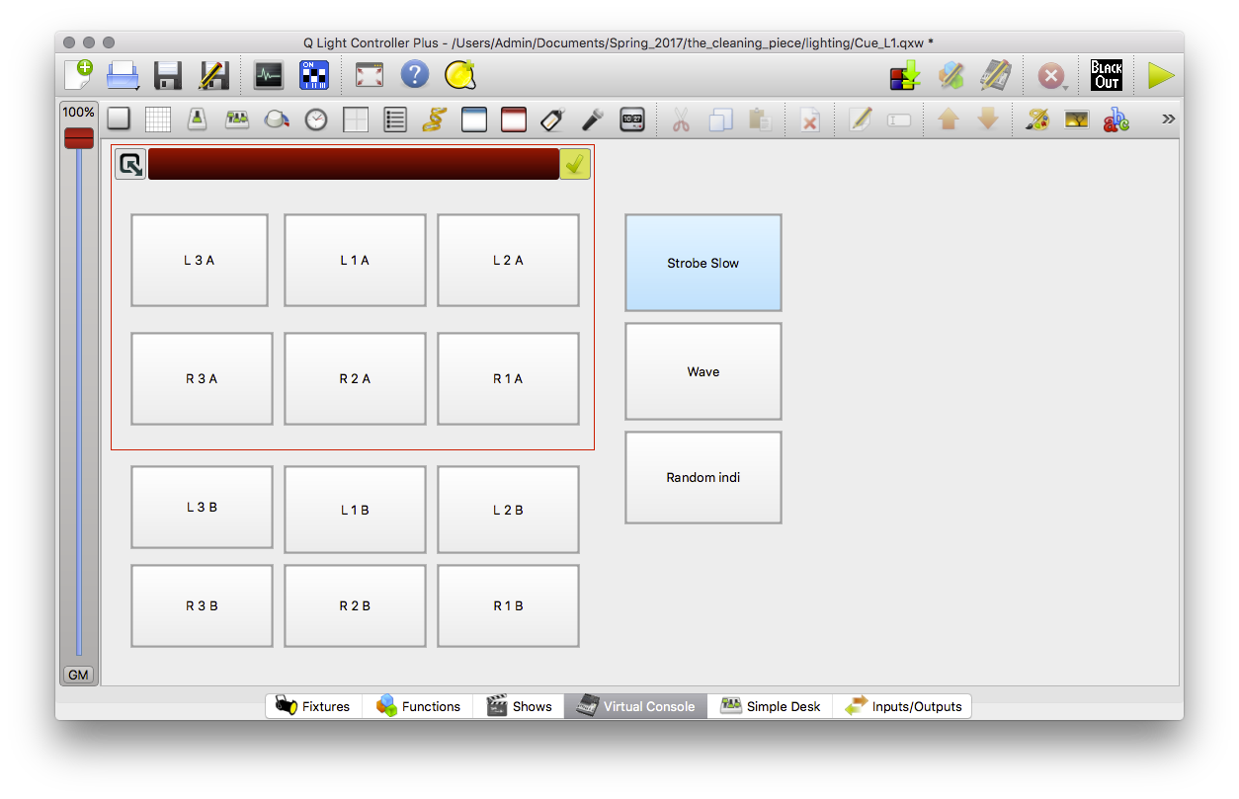Image resolution: width=1239 pixels, height=799 pixels.
Task: Collapse the frame with expand icon
Action: click(130, 164)
